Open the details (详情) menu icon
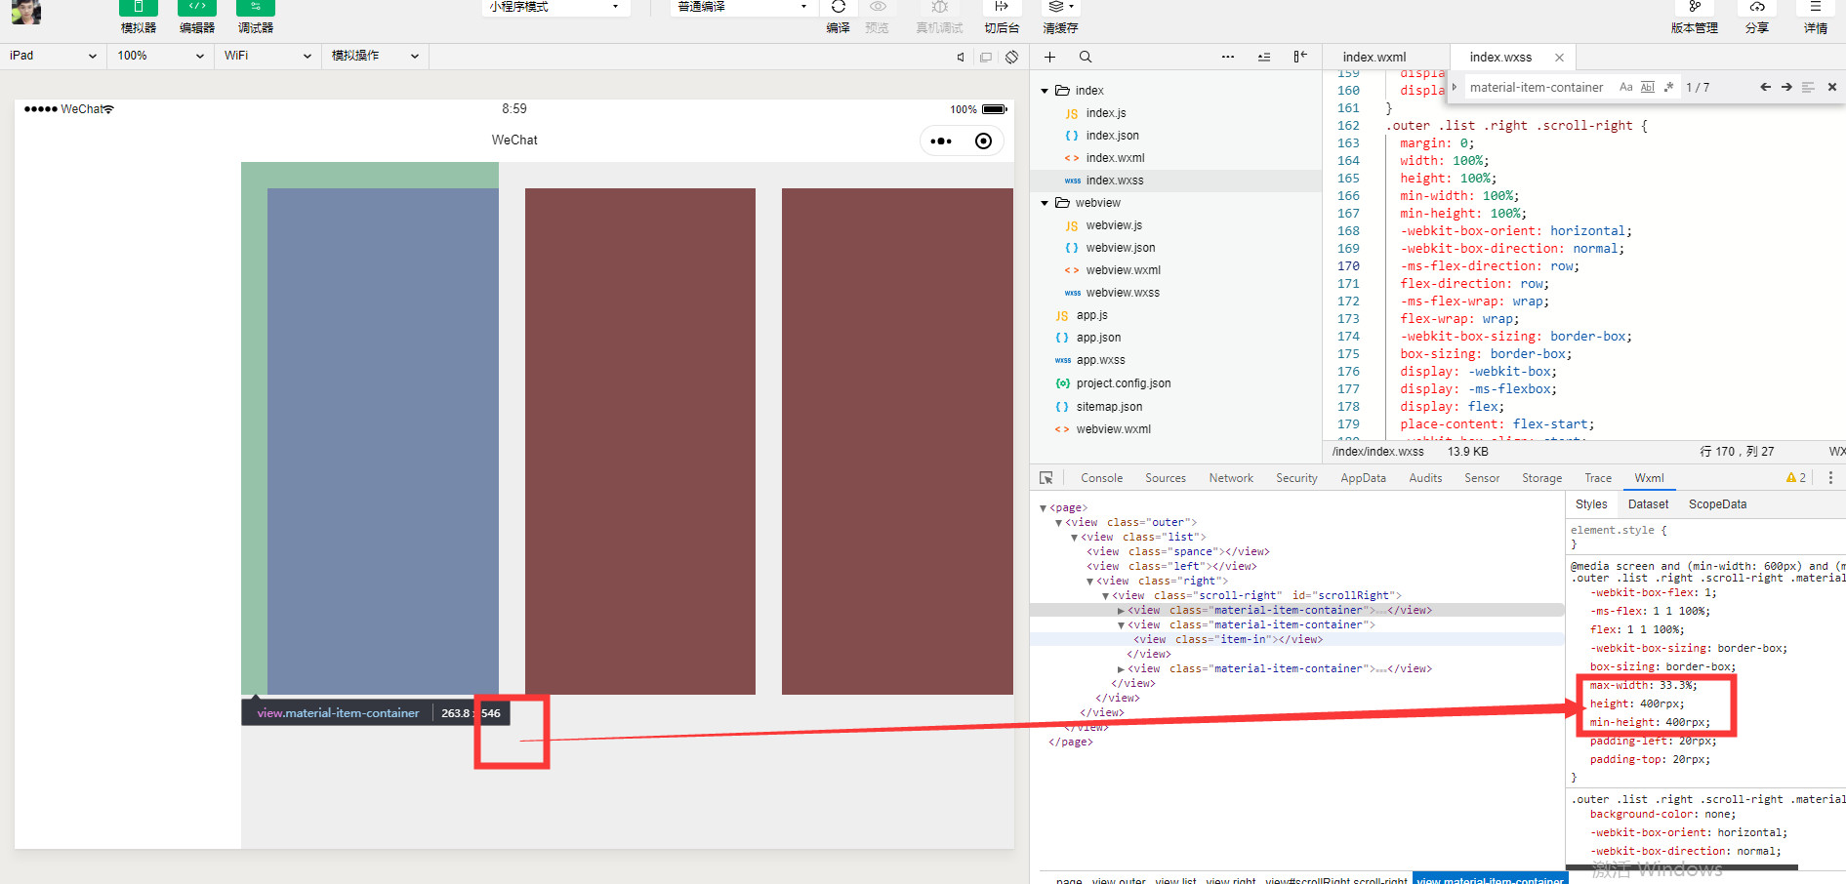The image size is (1846, 884). [x=1815, y=7]
